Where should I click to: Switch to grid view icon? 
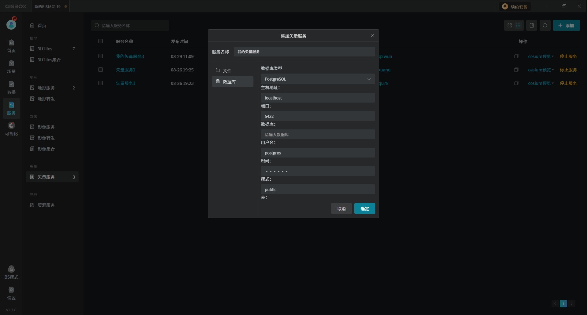click(x=510, y=26)
